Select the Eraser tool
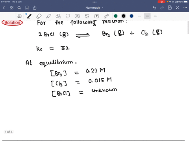 (x=39, y=16)
